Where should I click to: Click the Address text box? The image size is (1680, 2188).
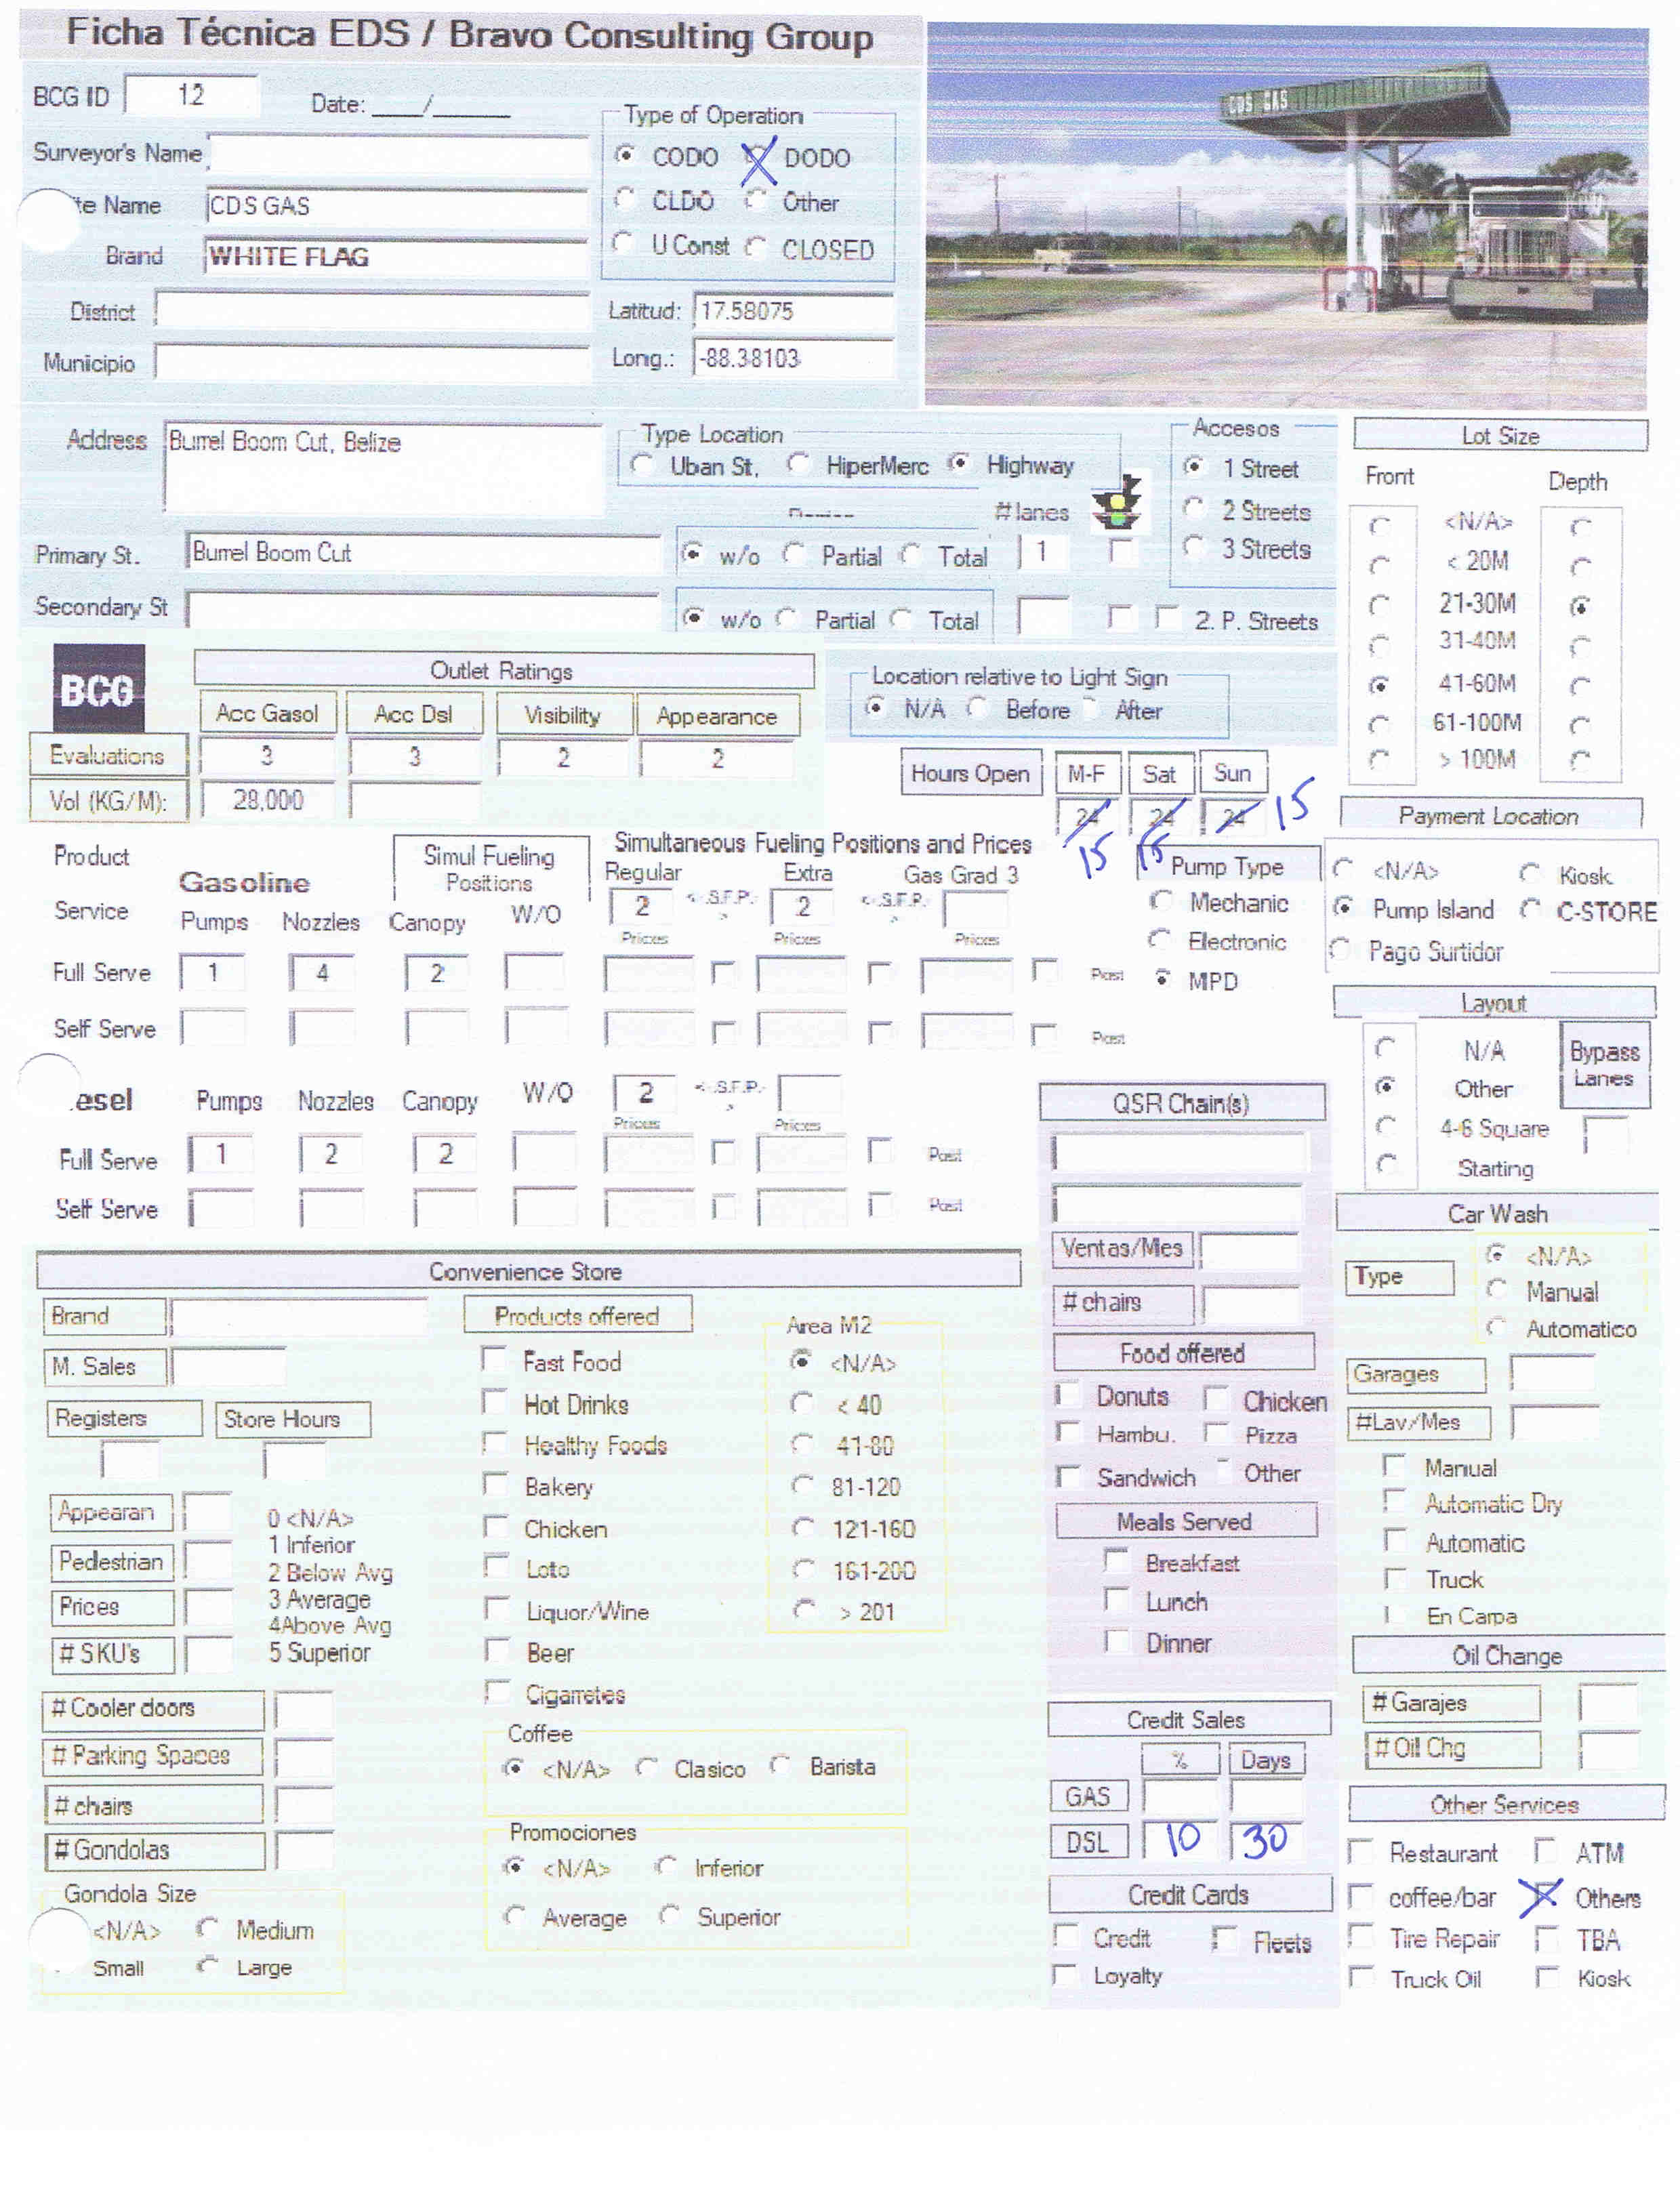384,468
